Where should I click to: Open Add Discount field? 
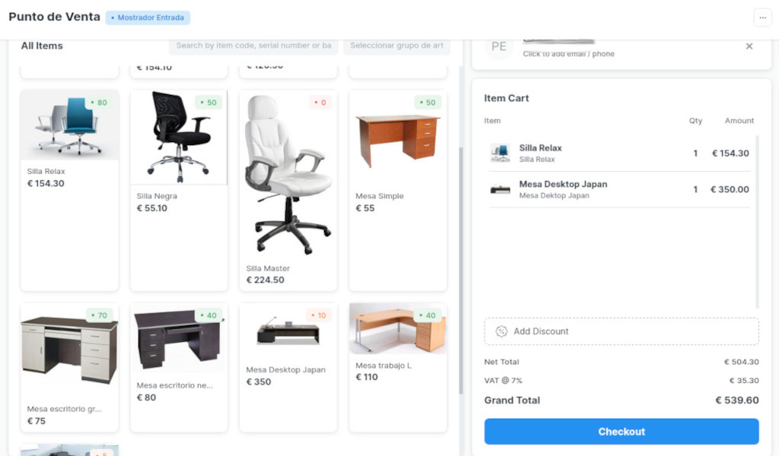click(x=621, y=331)
